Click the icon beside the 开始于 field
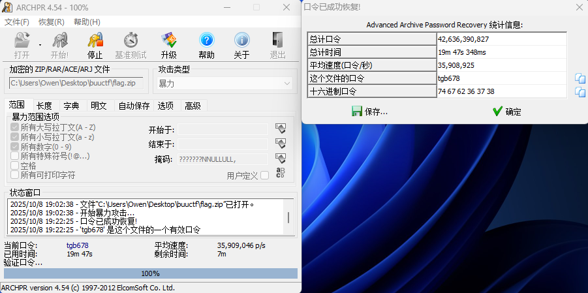 [281, 129]
